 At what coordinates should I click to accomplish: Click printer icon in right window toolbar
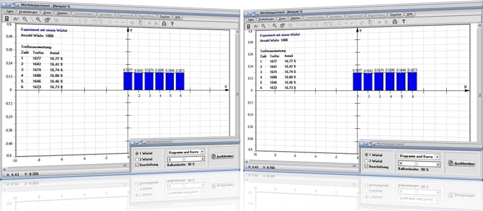pos(394,21)
